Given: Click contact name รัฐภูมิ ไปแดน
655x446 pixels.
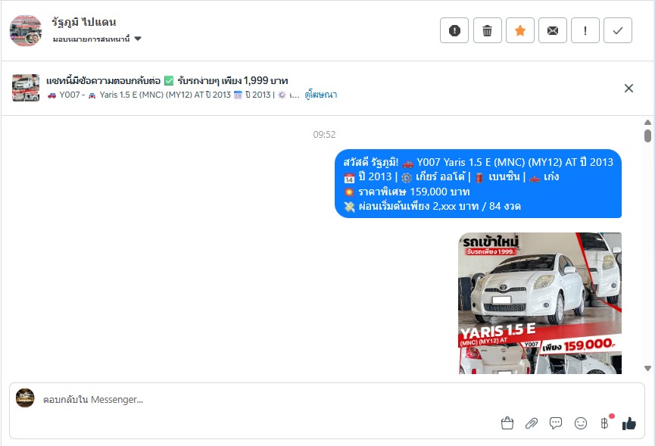Looking at the screenshot, I should [x=84, y=22].
